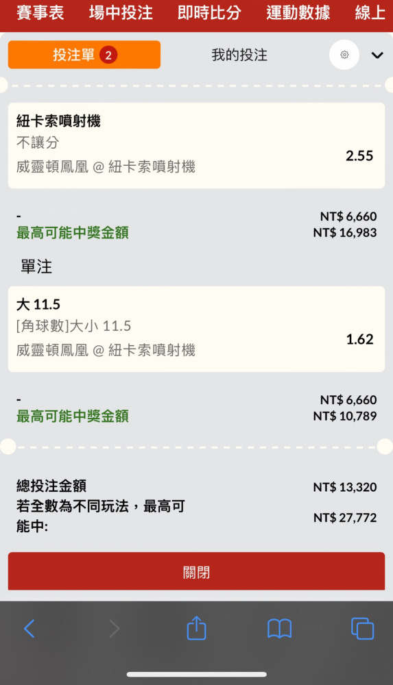Open Safari tabs overview icon
Screen dimensions: 393x685
click(x=362, y=628)
